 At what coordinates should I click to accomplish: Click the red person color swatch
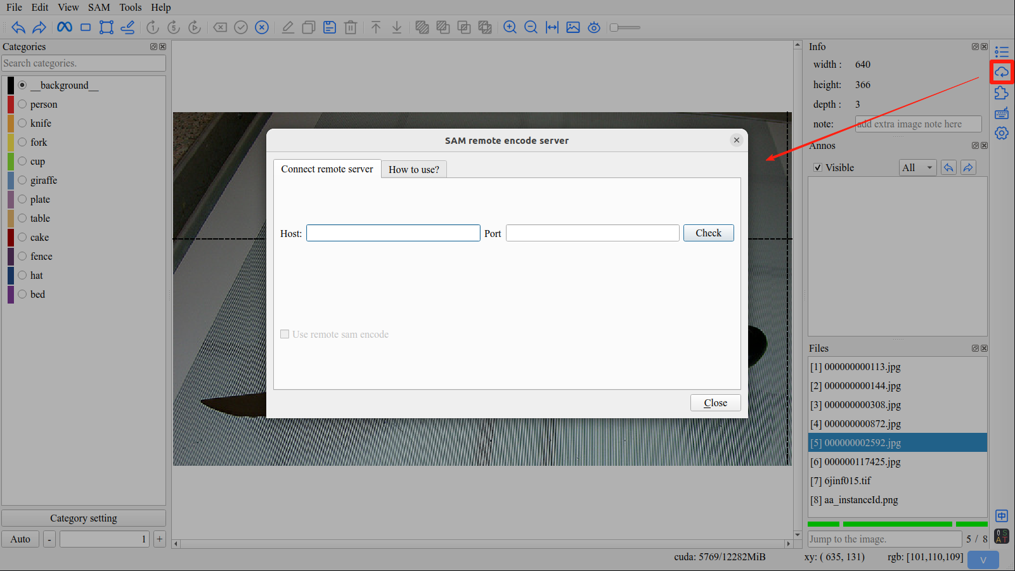11,104
